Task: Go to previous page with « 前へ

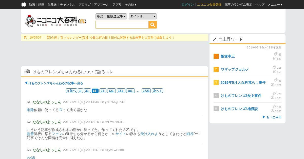Action: 71,91
